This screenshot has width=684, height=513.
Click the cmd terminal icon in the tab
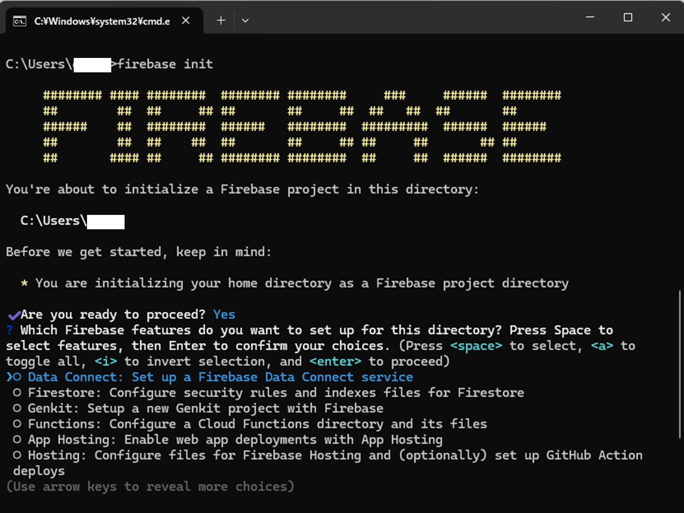click(20, 21)
